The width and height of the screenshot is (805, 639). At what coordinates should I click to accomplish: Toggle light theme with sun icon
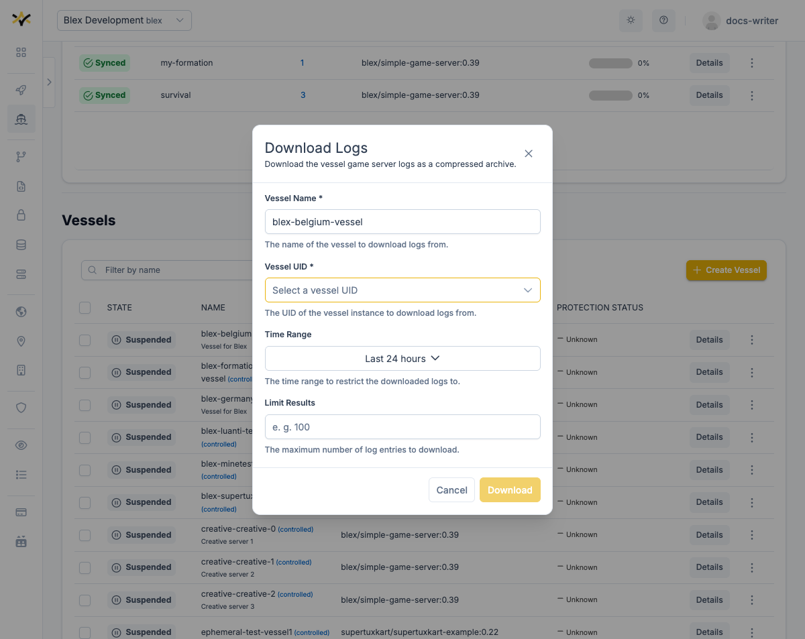coord(631,20)
